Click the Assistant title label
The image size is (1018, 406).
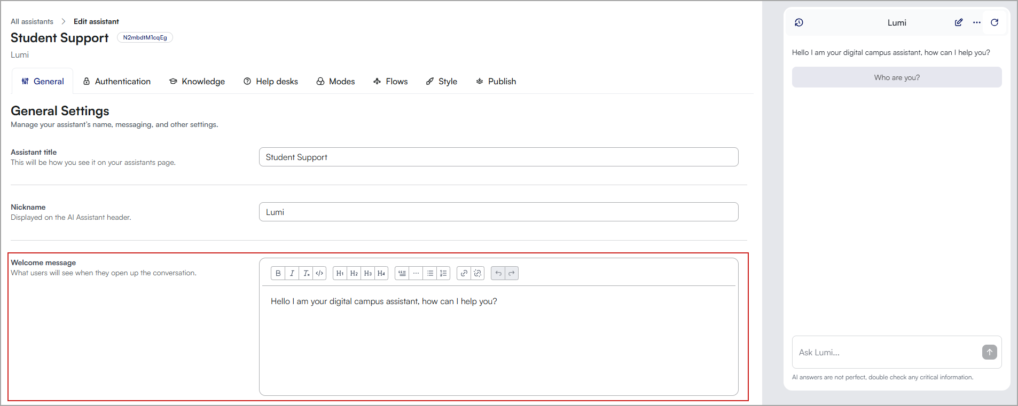pyautogui.click(x=34, y=152)
